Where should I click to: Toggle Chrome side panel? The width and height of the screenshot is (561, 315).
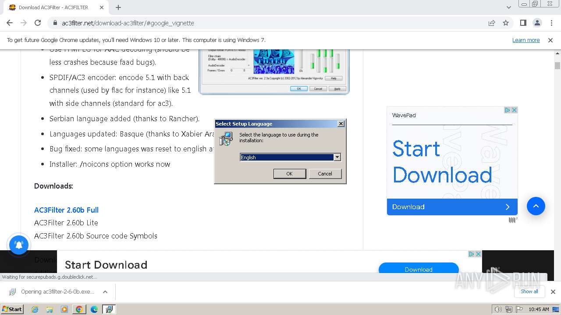click(523, 23)
